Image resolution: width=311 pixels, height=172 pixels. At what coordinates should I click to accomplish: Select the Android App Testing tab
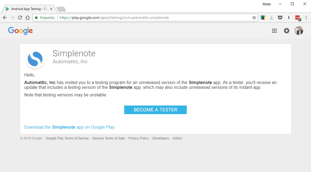pos(29,9)
